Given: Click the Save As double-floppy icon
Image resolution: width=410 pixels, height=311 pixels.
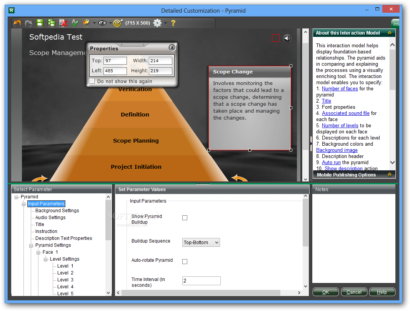Looking at the screenshot, I should 52,23.
